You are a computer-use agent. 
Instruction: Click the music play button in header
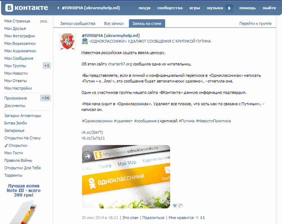[x=229, y=8]
